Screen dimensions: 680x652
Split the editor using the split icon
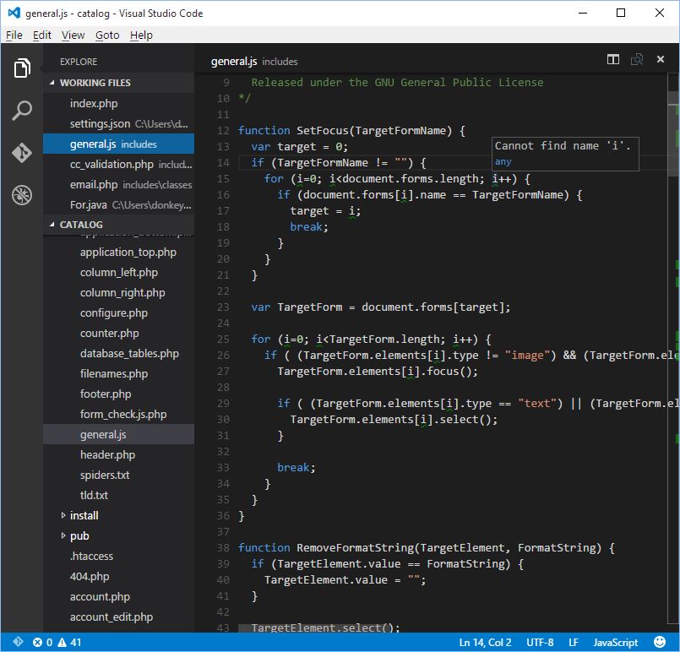613,60
